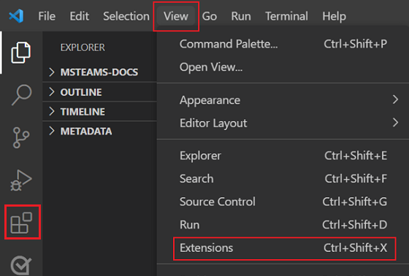The height and width of the screenshot is (276, 409).
Task: Select Run entry with Ctrl+Shift+D shortcut
Action: tap(283, 225)
